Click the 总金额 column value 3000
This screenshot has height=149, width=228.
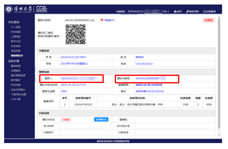click(x=209, y=105)
